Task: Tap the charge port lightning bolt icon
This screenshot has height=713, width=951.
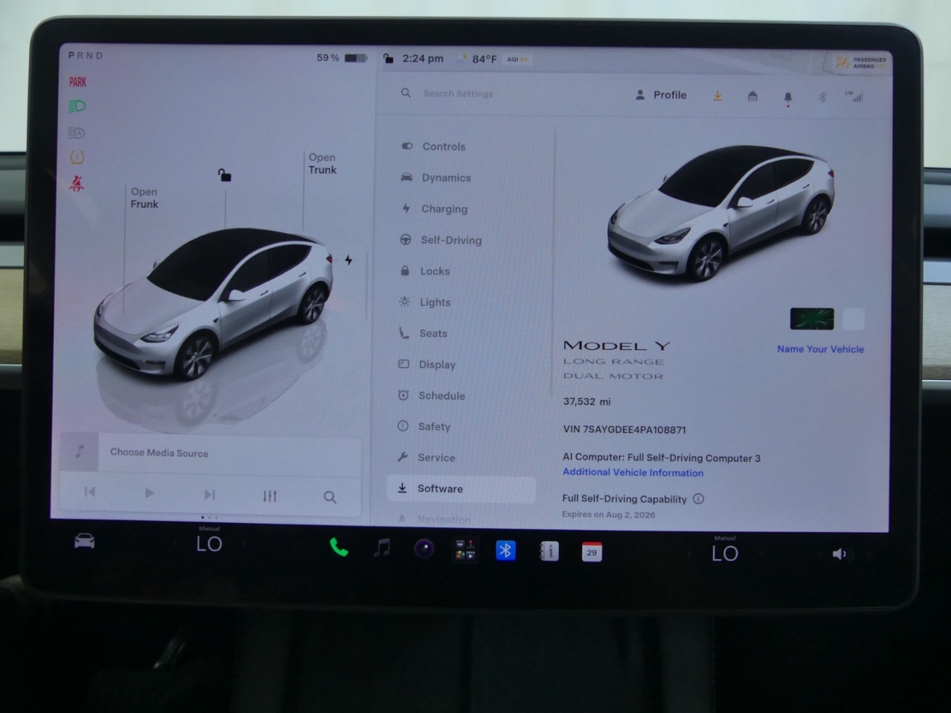Action: (x=349, y=260)
